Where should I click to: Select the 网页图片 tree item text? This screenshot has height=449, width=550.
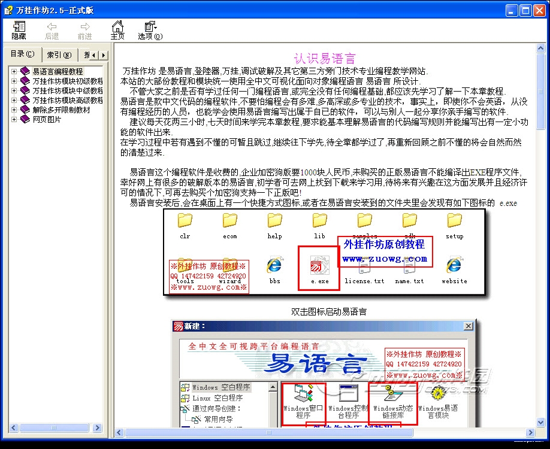click(47, 120)
